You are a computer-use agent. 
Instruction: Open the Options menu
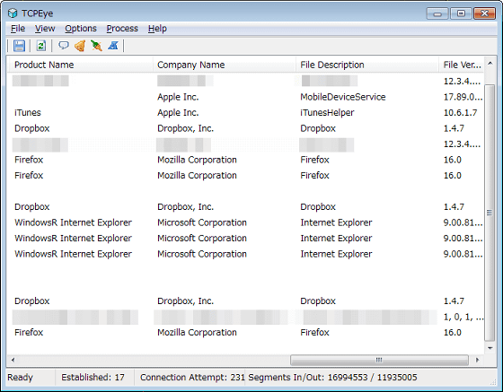tap(81, 29)
